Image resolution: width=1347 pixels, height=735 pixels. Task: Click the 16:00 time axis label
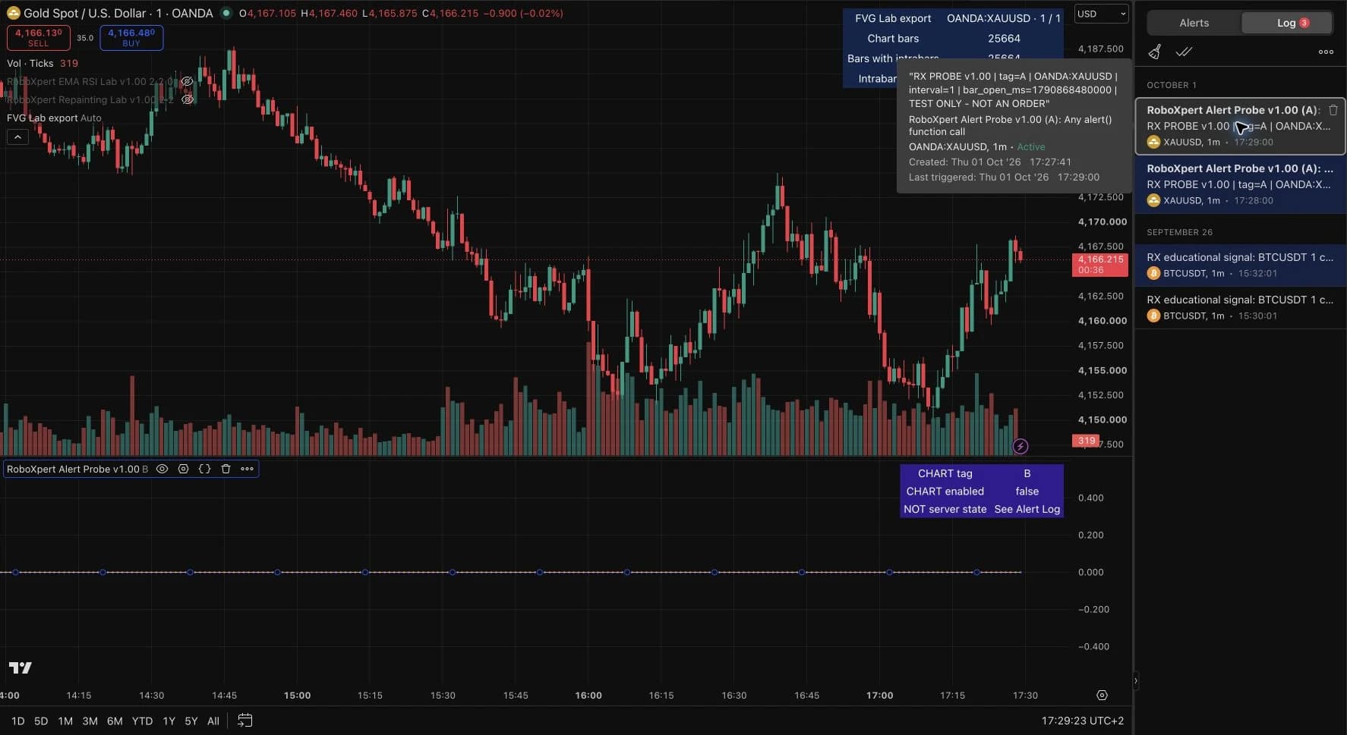click(588, 695)
